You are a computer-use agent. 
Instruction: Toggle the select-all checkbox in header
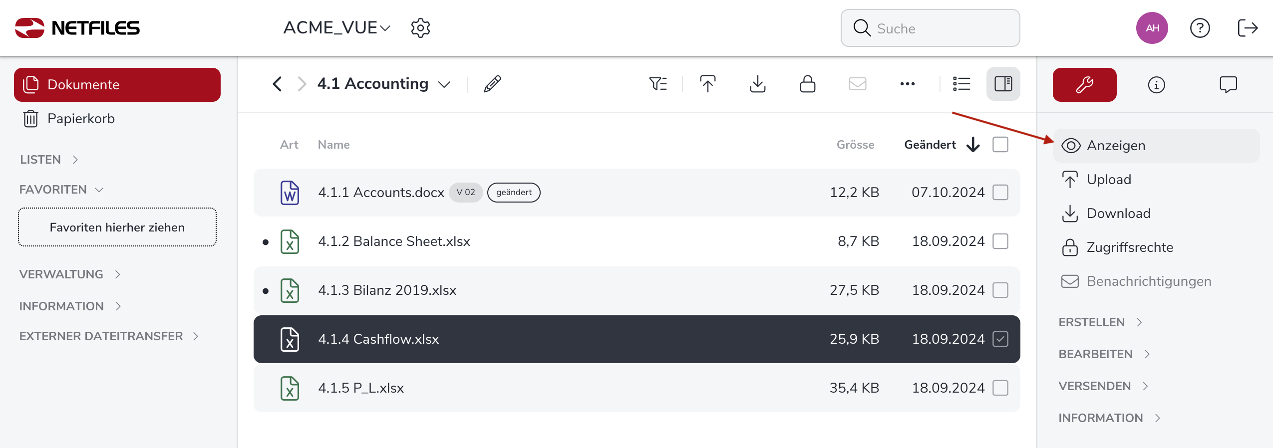[1000, 145]
